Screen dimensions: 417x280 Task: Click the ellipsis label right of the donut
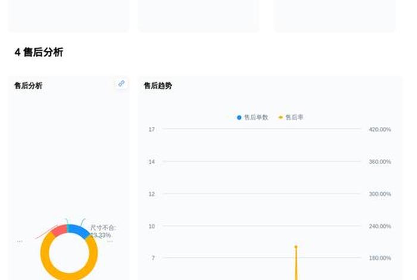[110, 241]
